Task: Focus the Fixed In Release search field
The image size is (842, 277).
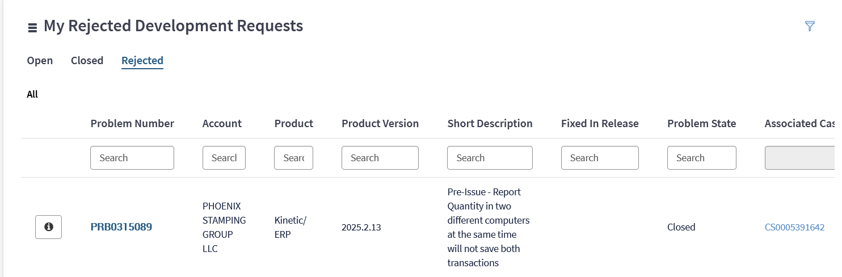Action: pos(600,158)
